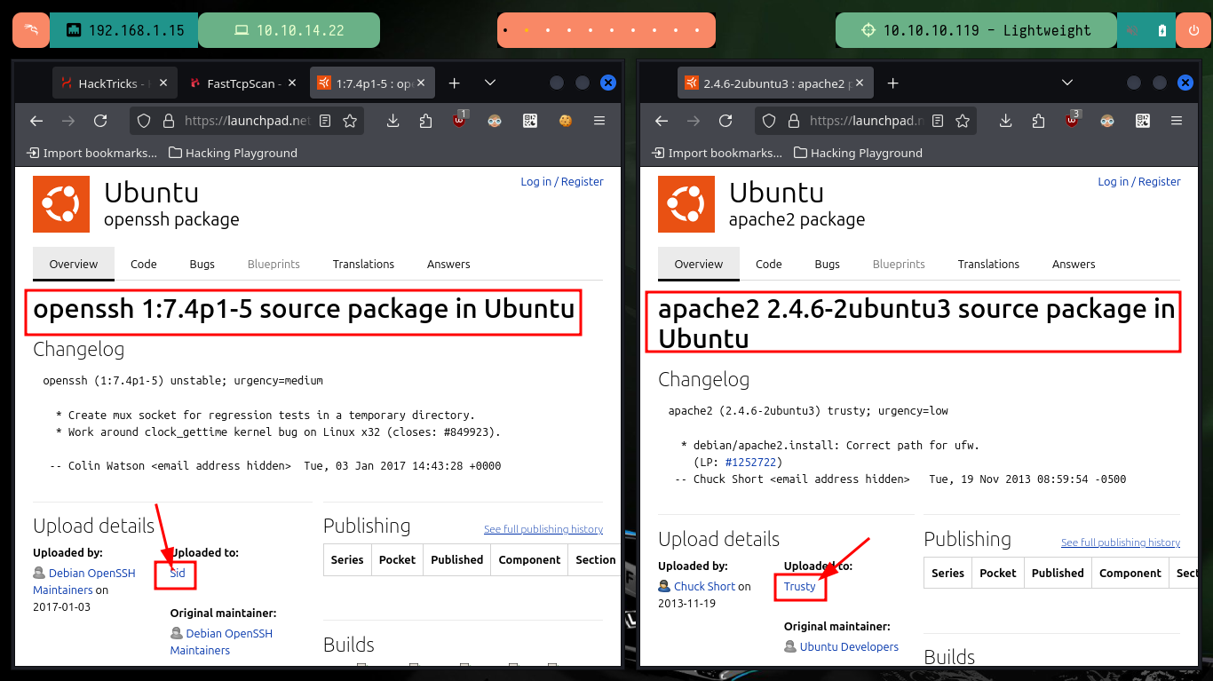
Task: Open new tab in the apache2 window
Action: click(x=892, y=83)
